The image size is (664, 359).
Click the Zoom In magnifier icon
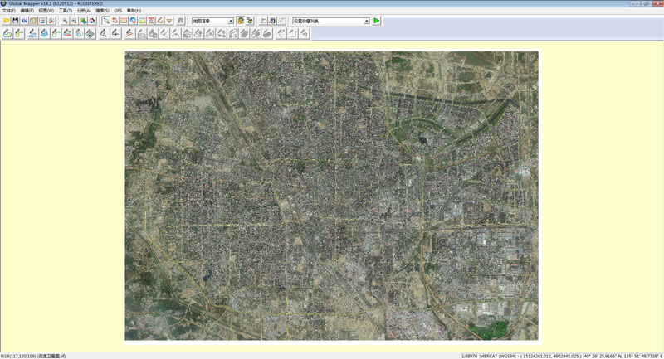(65, 21)
